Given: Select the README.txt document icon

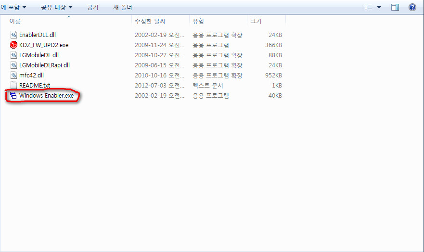Looking at the screenshot, I should coord(13,86).
